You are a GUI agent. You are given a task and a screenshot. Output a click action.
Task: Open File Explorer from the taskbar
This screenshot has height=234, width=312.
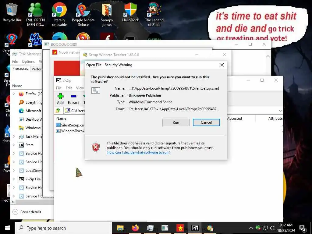(120, 228)
